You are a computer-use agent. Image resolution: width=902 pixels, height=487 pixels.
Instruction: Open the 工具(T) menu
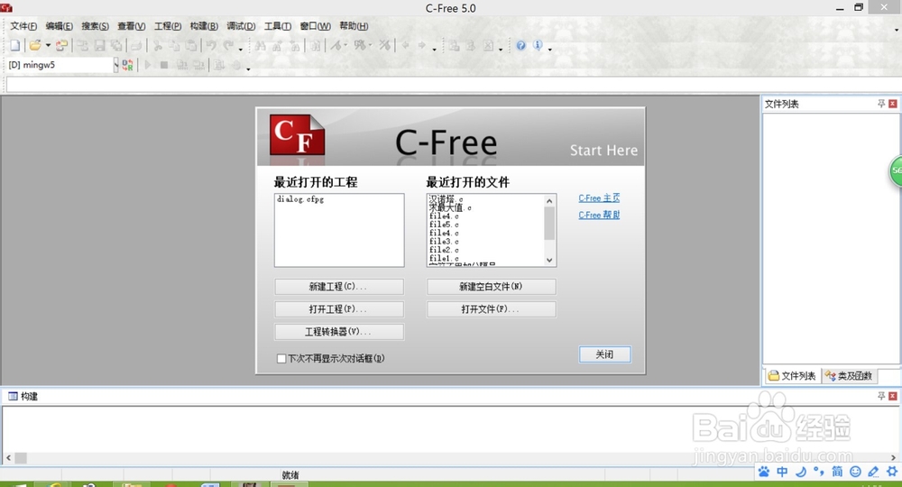coord(277,26)
